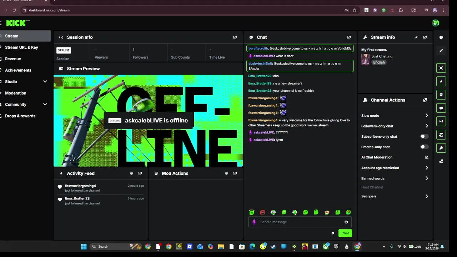Open the Just Chatting category thumbnail
Image resolution: width=457 pixels, height=257 pixels.
pos(365,59)
